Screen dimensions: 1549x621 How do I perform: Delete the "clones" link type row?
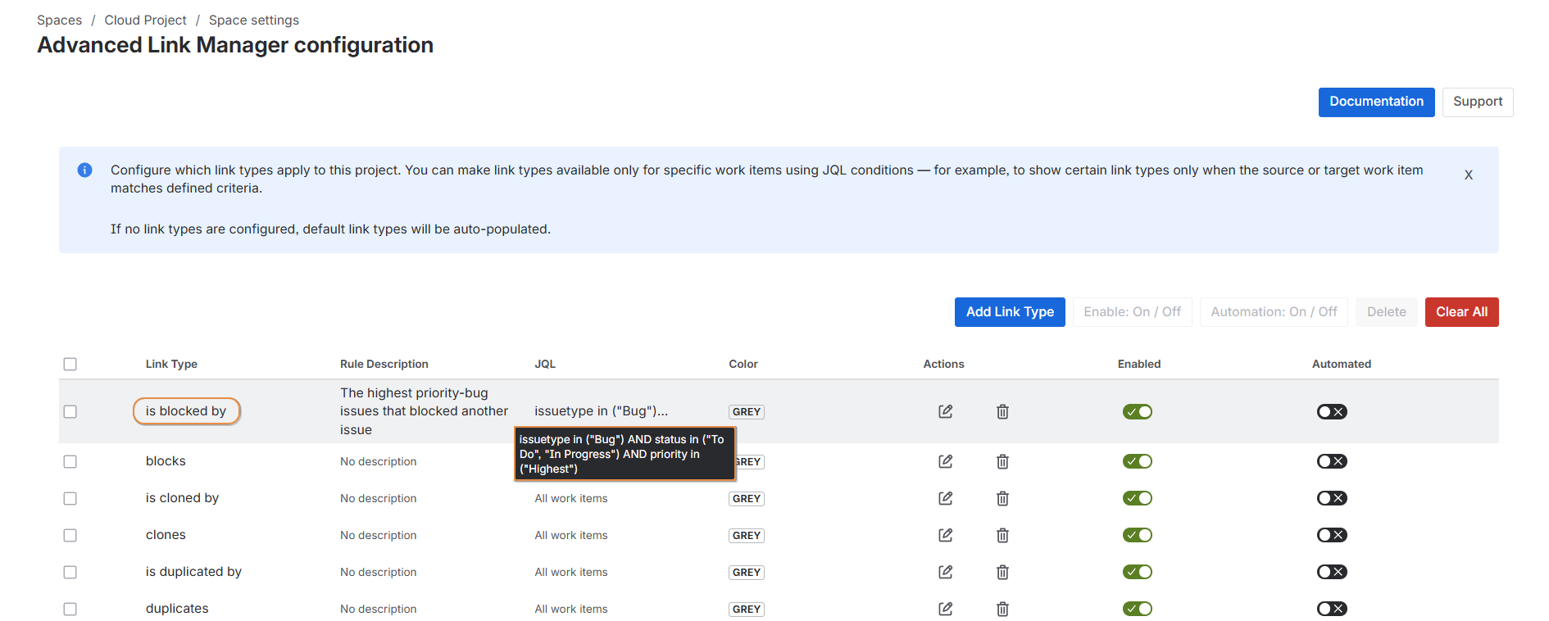point(1002,535)
